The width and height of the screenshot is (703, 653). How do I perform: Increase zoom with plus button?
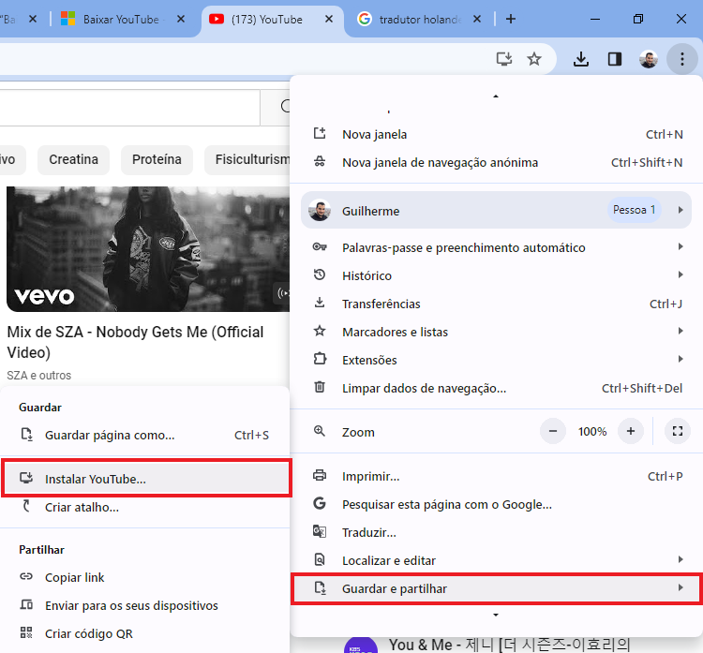[631, 431]
